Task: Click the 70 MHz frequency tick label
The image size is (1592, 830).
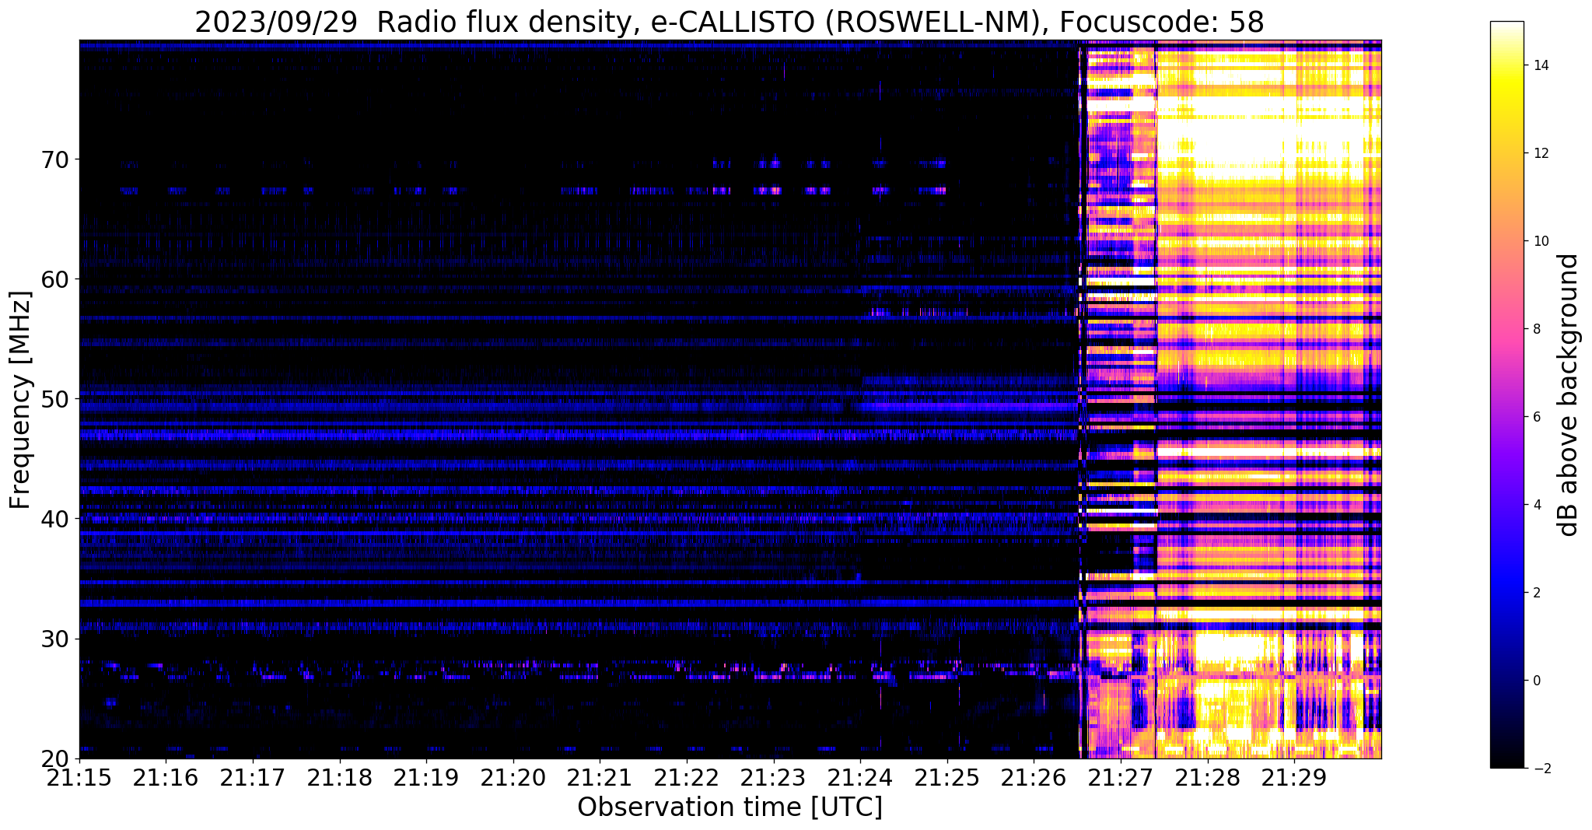Action: coord(54,159)
